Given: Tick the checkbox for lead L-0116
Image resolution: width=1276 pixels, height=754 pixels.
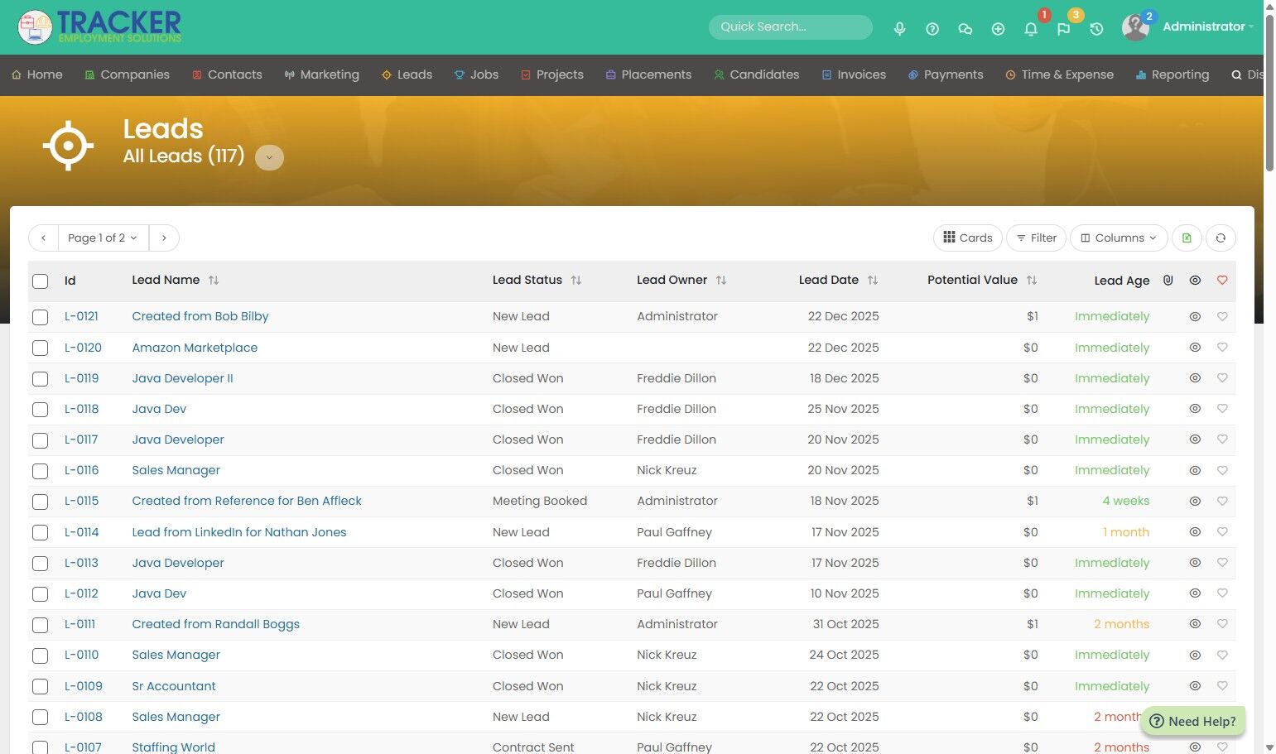Looking at the screenshot, I should pyautogui.click(x=40, y=471).
